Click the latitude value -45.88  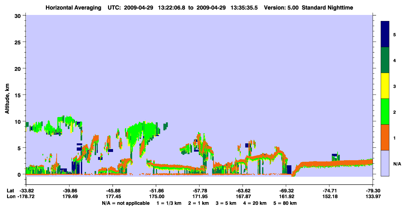click(x=113, y=191)
